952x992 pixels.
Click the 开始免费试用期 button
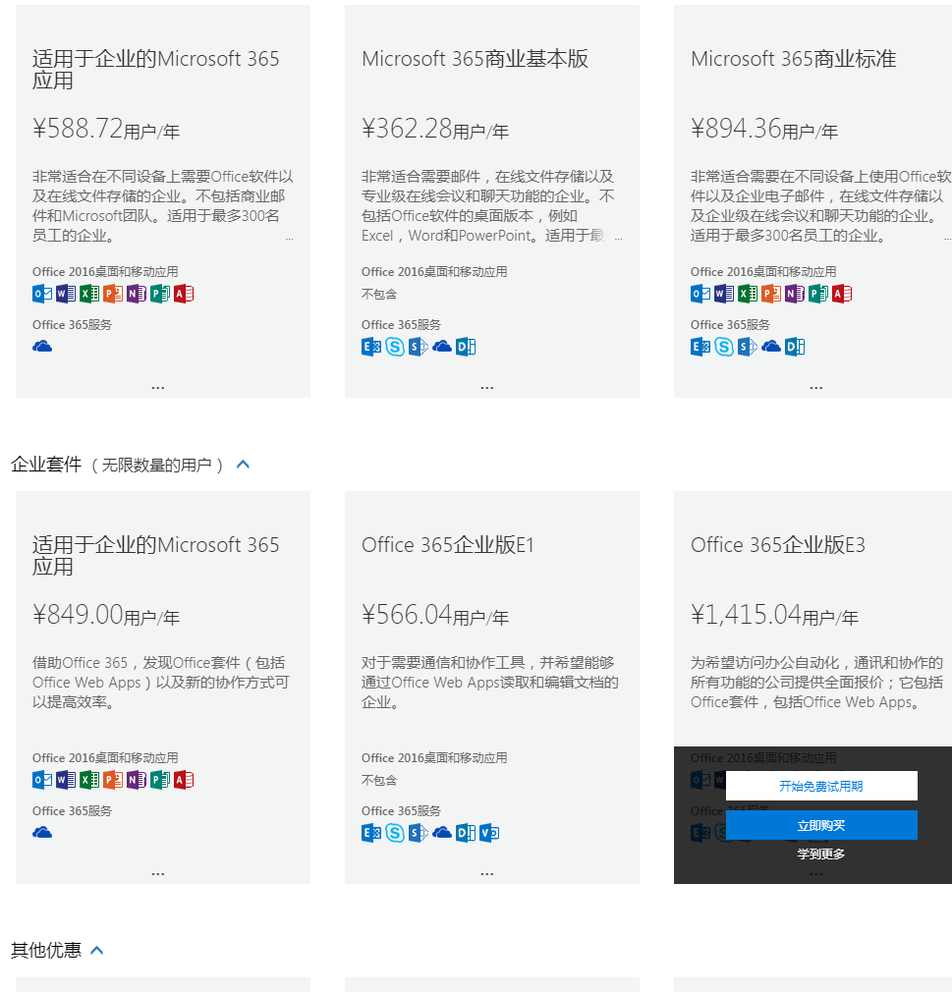click(x=821, y=786)
